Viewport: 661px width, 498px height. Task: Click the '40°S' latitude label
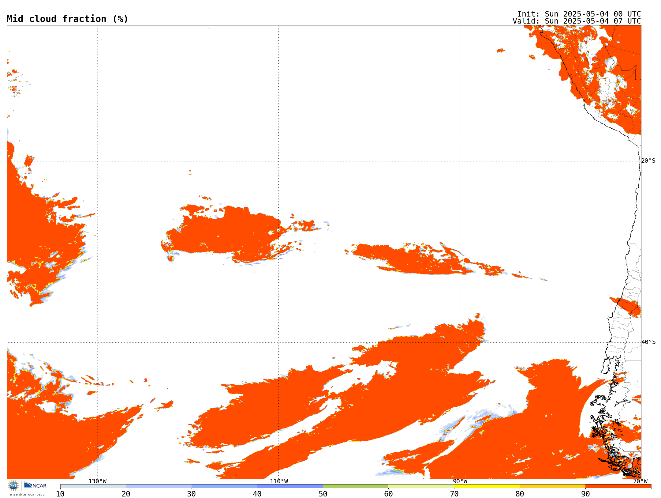tap(648, 342)
